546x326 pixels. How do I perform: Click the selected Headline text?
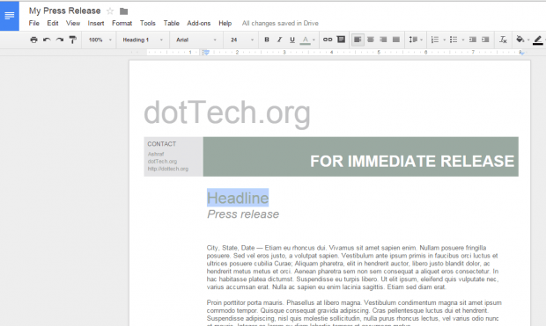[238, 198]
